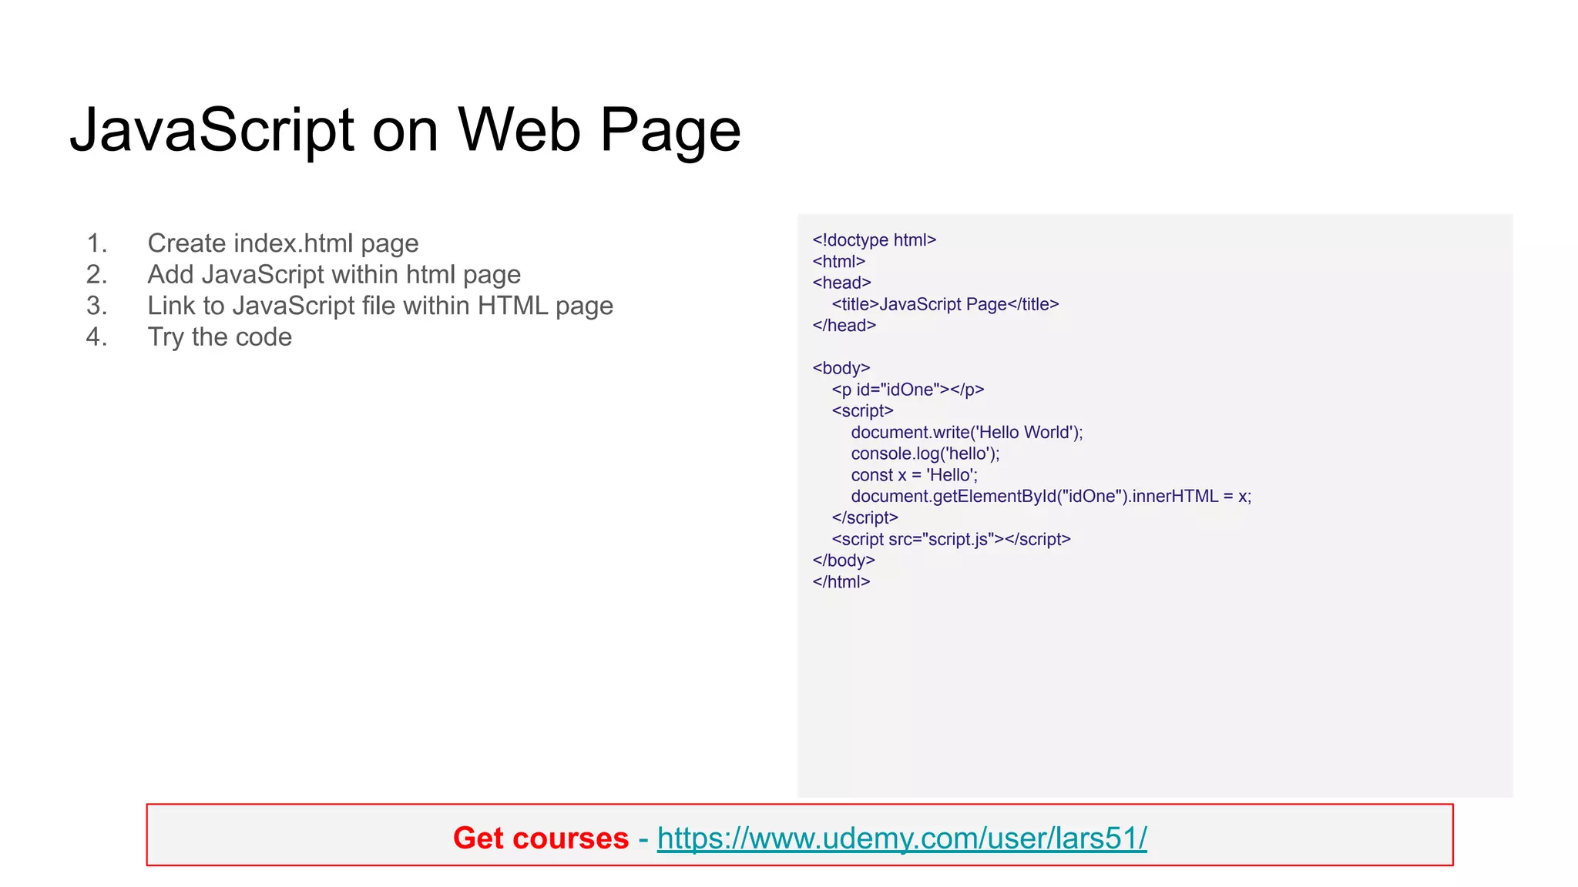Click the '</body>' closing tag line
The height and width of the screenshot is (887, 1578).
pyautogui.click(x=844, y=561)
